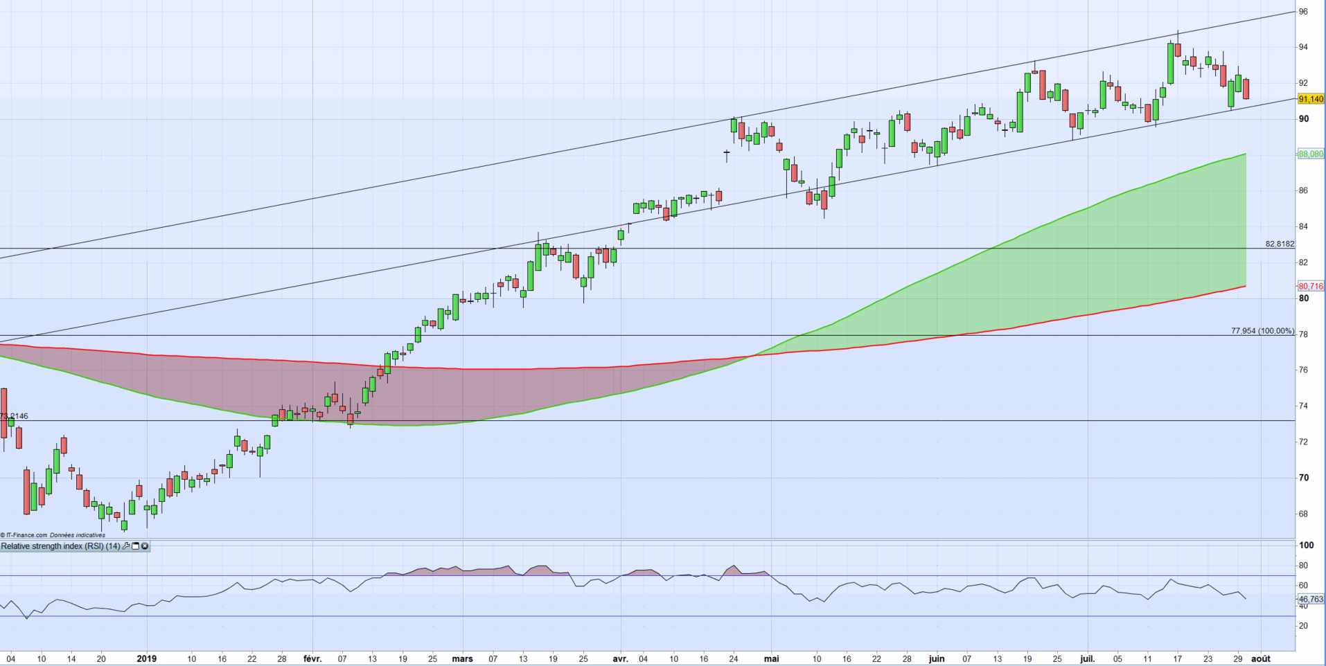Click the avr. month label
Image resolution: width=1326 pixels, height=666 pixels.
coord(620,658)
